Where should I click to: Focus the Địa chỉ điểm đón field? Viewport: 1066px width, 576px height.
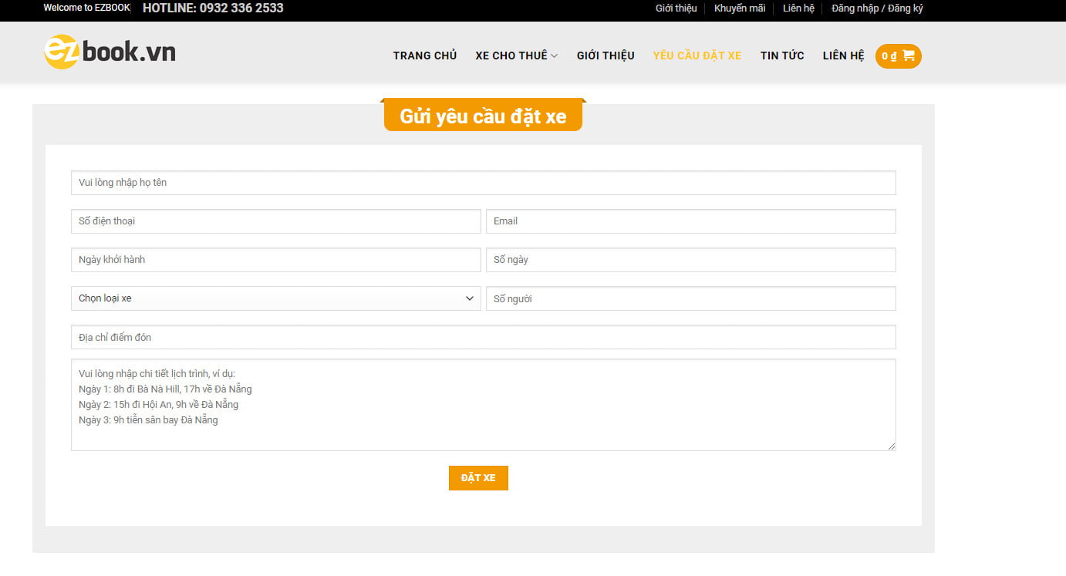[x=483, y=337]
